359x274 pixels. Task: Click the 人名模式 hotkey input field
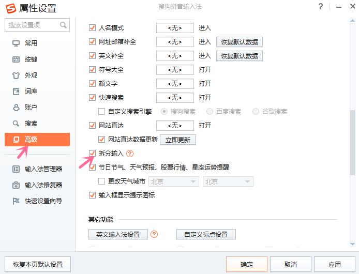tap(175, 28)
